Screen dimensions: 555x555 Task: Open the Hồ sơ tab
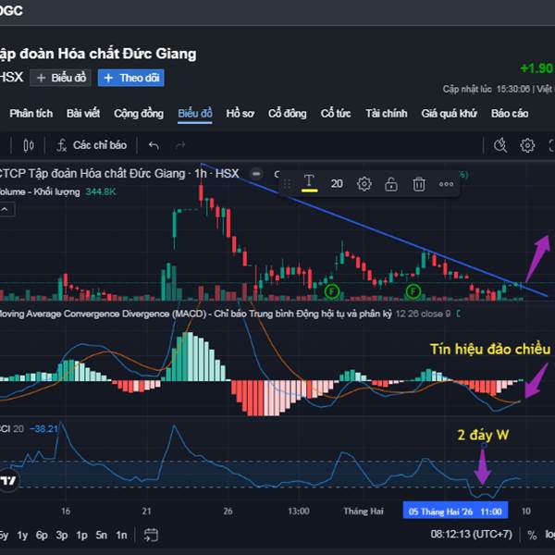[240, 113]
